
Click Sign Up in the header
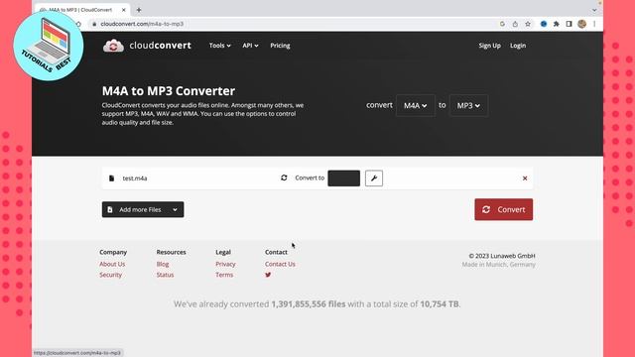click(x=489, y=46)
